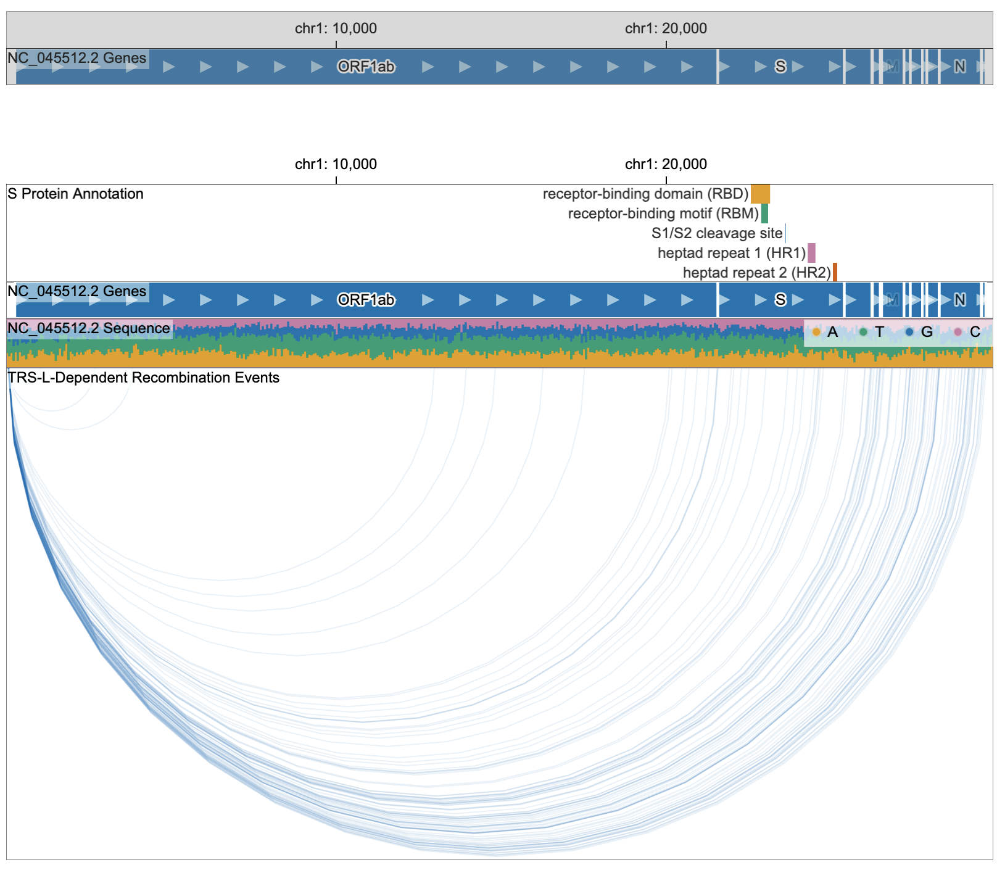The image size is (997, 886).
Task: Click the top overview 'NC_045512.2 Genes' title
Action: coord(77,58)
